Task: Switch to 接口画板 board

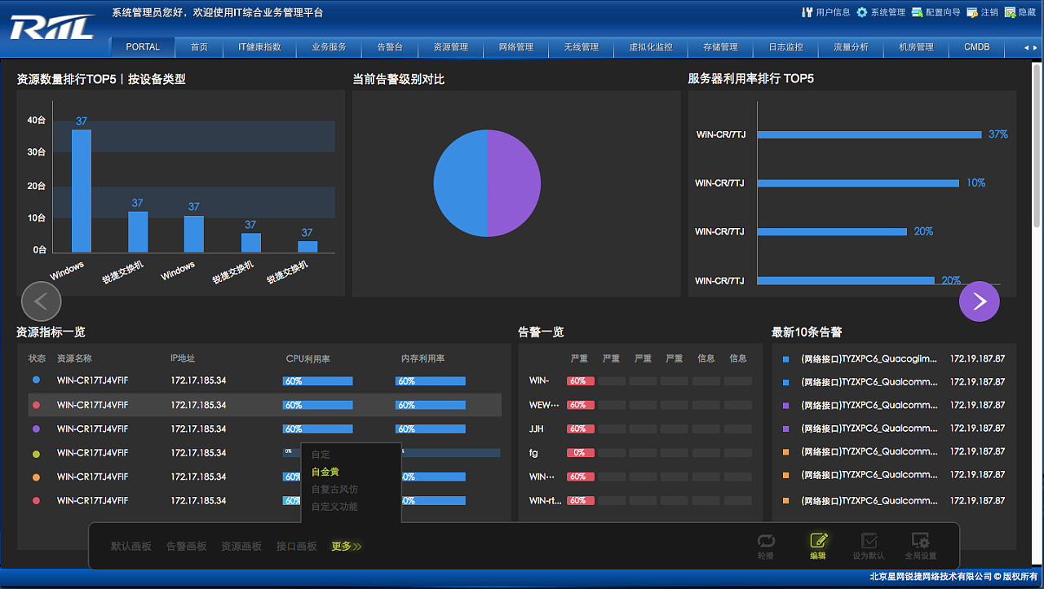Action: [x=296, y=547]
